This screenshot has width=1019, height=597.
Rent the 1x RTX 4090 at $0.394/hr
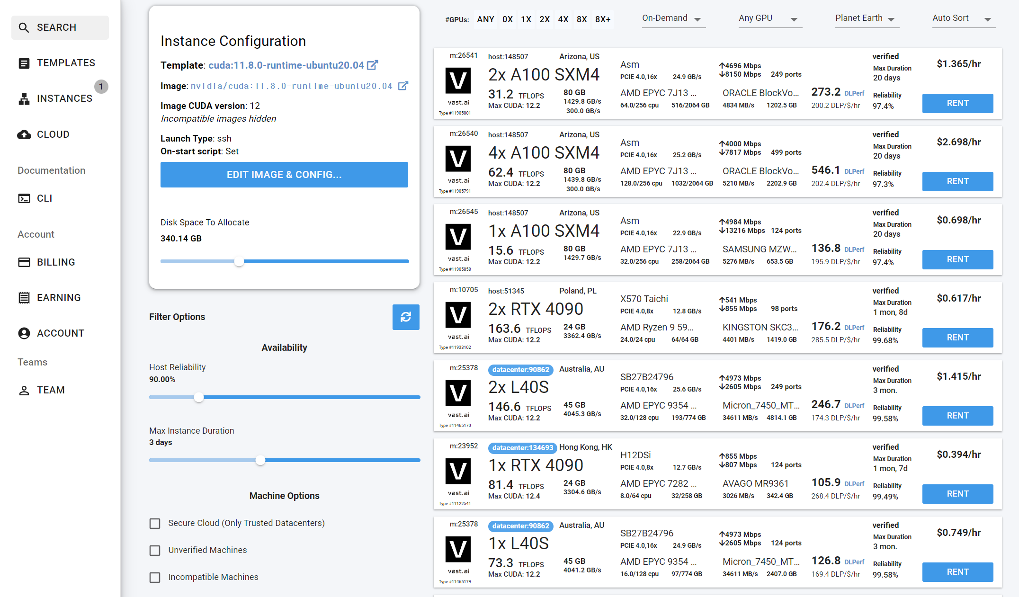957,494
